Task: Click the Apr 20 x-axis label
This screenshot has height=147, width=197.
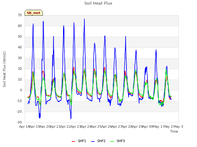Action: [x=45, y=126]
